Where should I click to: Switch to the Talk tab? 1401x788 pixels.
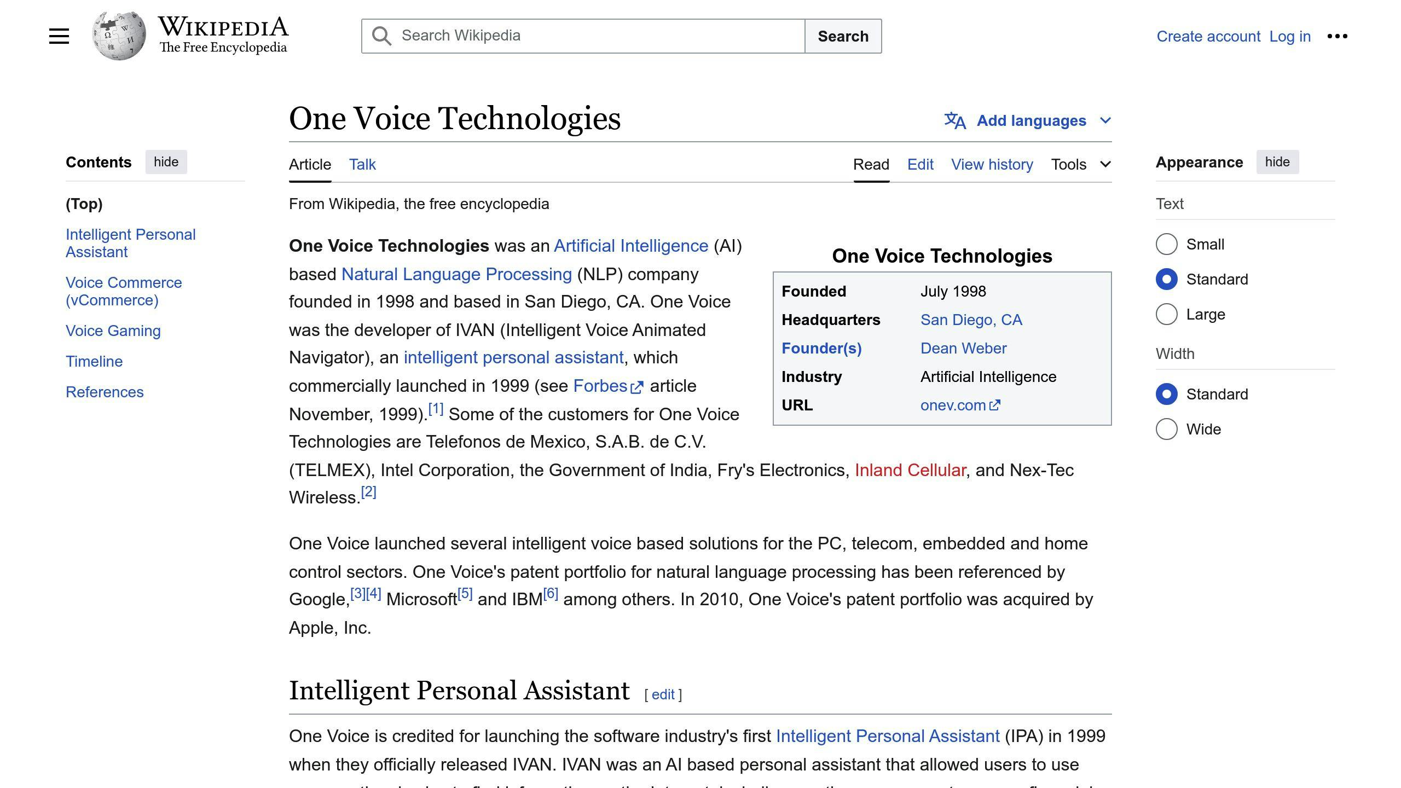[x=362, y=164]
